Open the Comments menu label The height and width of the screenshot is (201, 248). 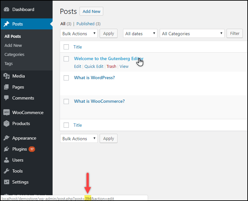tap(23, 98)
